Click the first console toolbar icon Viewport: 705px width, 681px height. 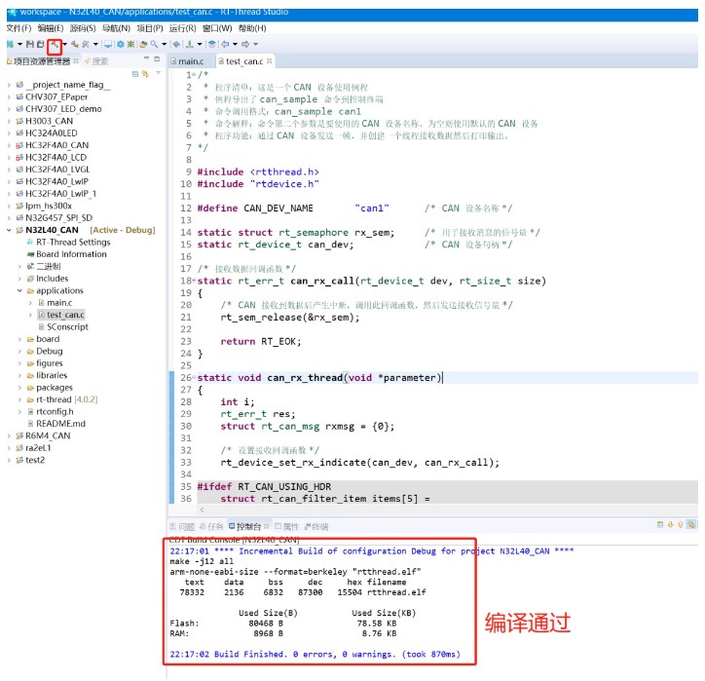point(659,524)
